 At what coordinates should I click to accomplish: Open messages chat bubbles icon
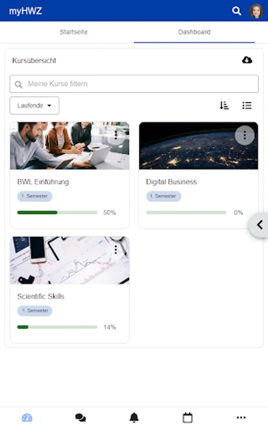[80, 418]
